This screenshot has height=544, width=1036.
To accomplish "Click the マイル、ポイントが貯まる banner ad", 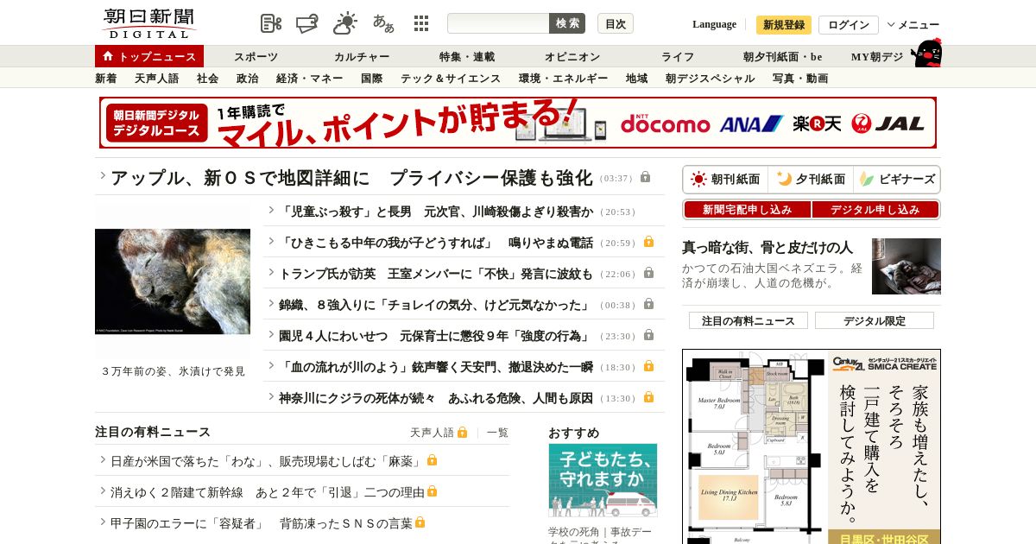I will pyautogui.click(x=518, y=123).
